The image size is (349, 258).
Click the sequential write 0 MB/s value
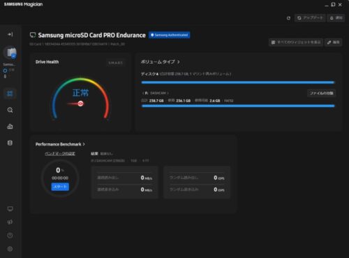click(x=147, y=189)
